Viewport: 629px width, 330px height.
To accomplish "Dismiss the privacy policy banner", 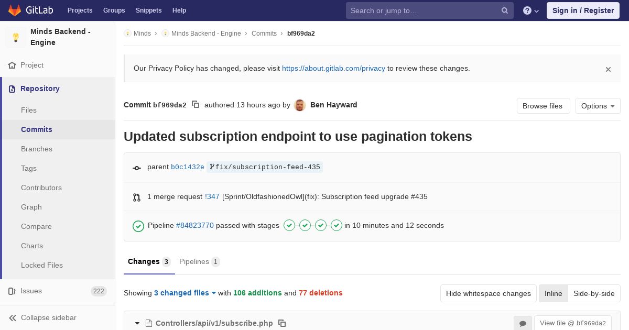I will coord(608,69).
